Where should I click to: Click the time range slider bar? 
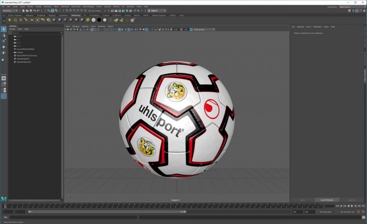tap(106, 211)
